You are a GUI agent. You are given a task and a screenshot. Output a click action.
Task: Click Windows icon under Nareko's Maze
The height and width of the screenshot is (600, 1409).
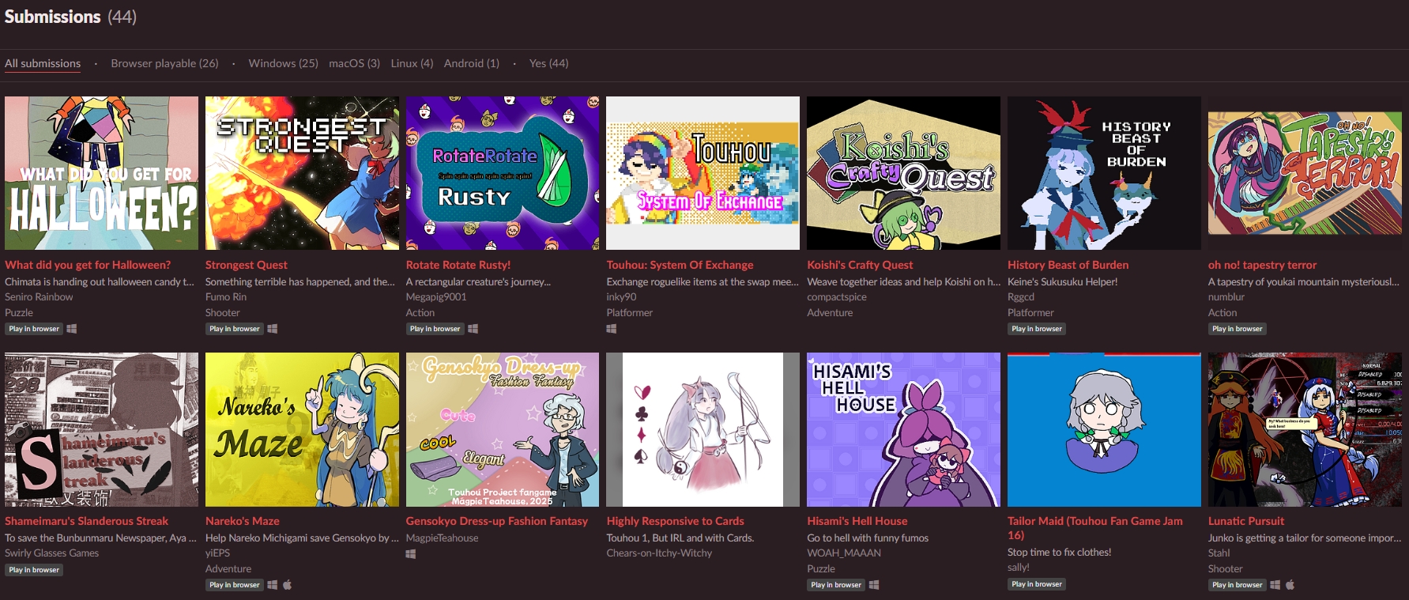pyautogui.click(x=273, y=585)
